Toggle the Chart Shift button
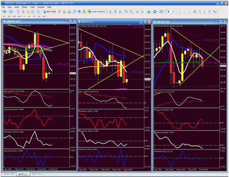This screenshot has height=177, width=229. pyautogui.click(x=143, y=11)
